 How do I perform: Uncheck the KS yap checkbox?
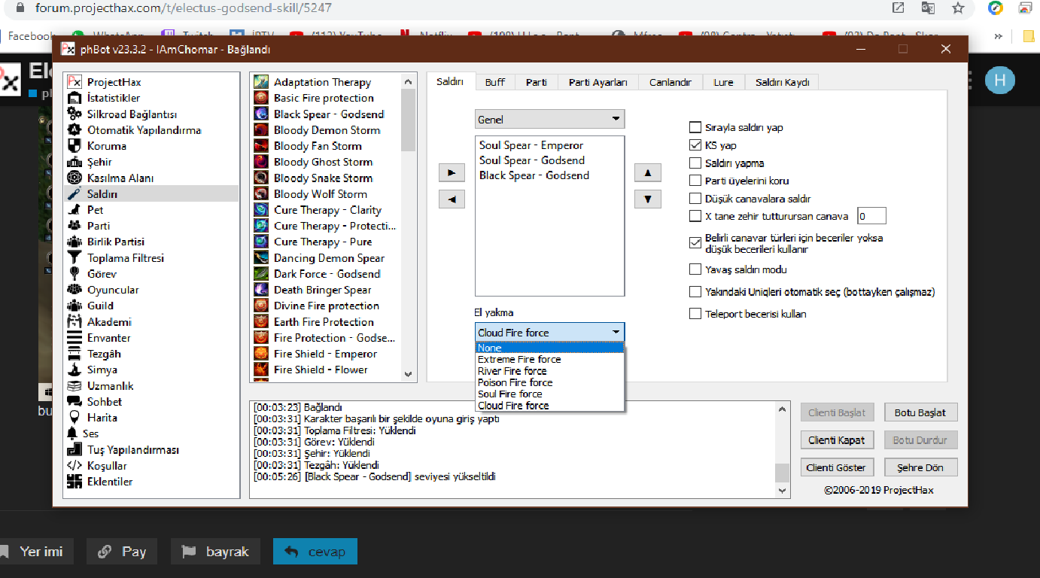pyautogui.click(x=695, y=145)
